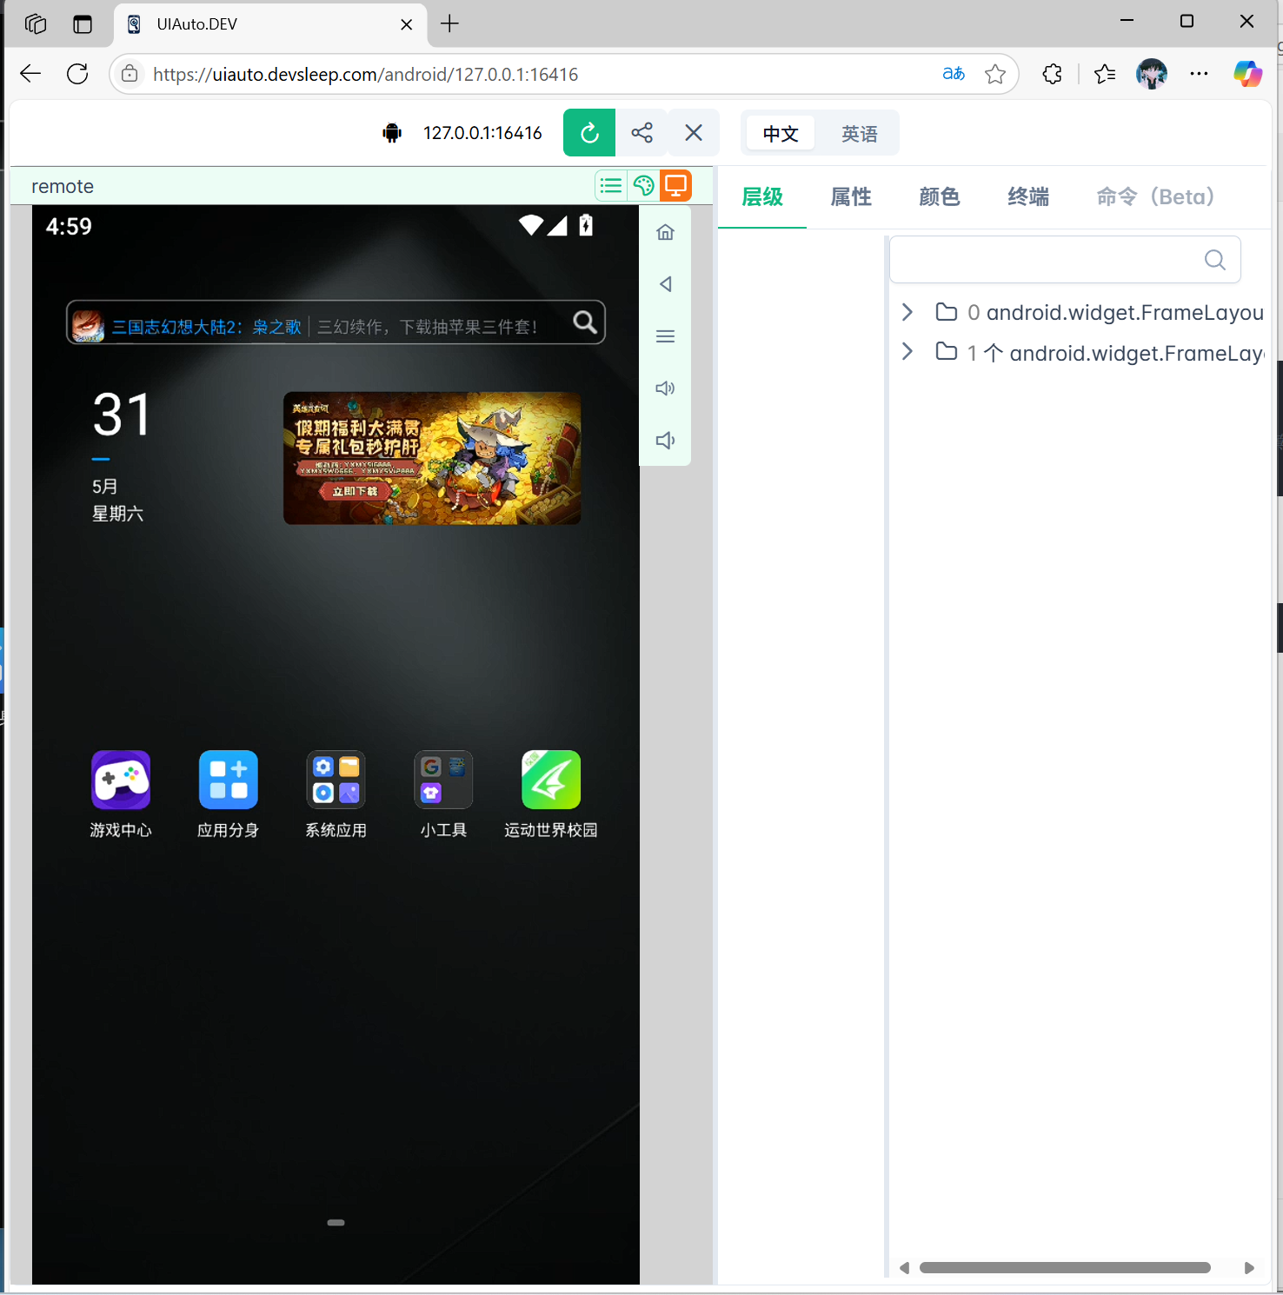Expand the second FrameLayout tree node
This screenshot has width=1283, height=1295.
point(907,351)
